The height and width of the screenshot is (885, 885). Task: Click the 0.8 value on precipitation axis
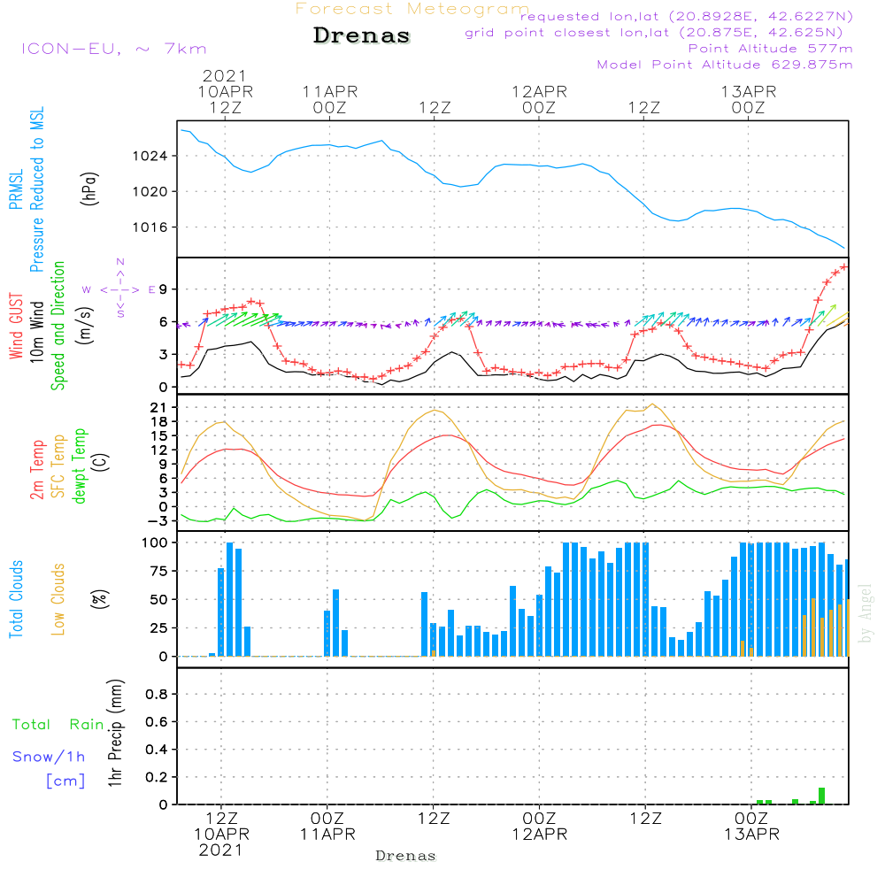click(157, 695)
